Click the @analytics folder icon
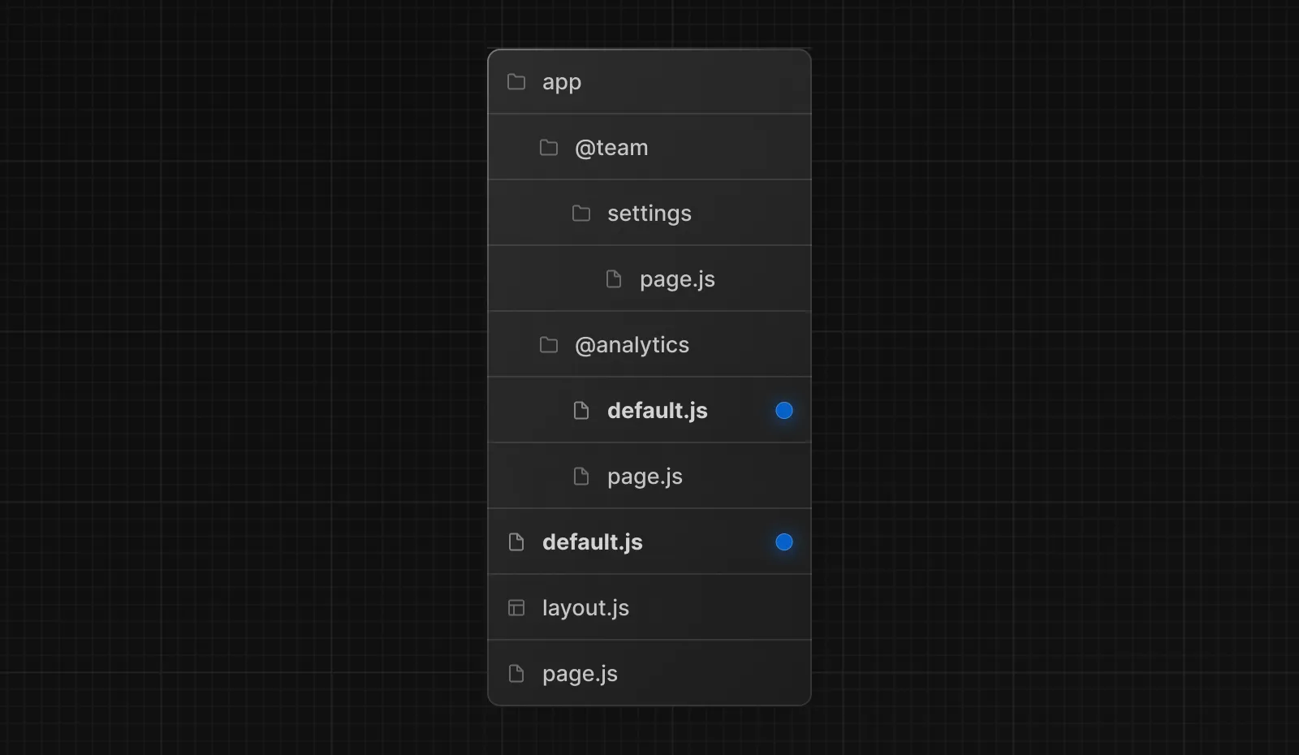The image size is (1299, 755). [x=549, y=345]
